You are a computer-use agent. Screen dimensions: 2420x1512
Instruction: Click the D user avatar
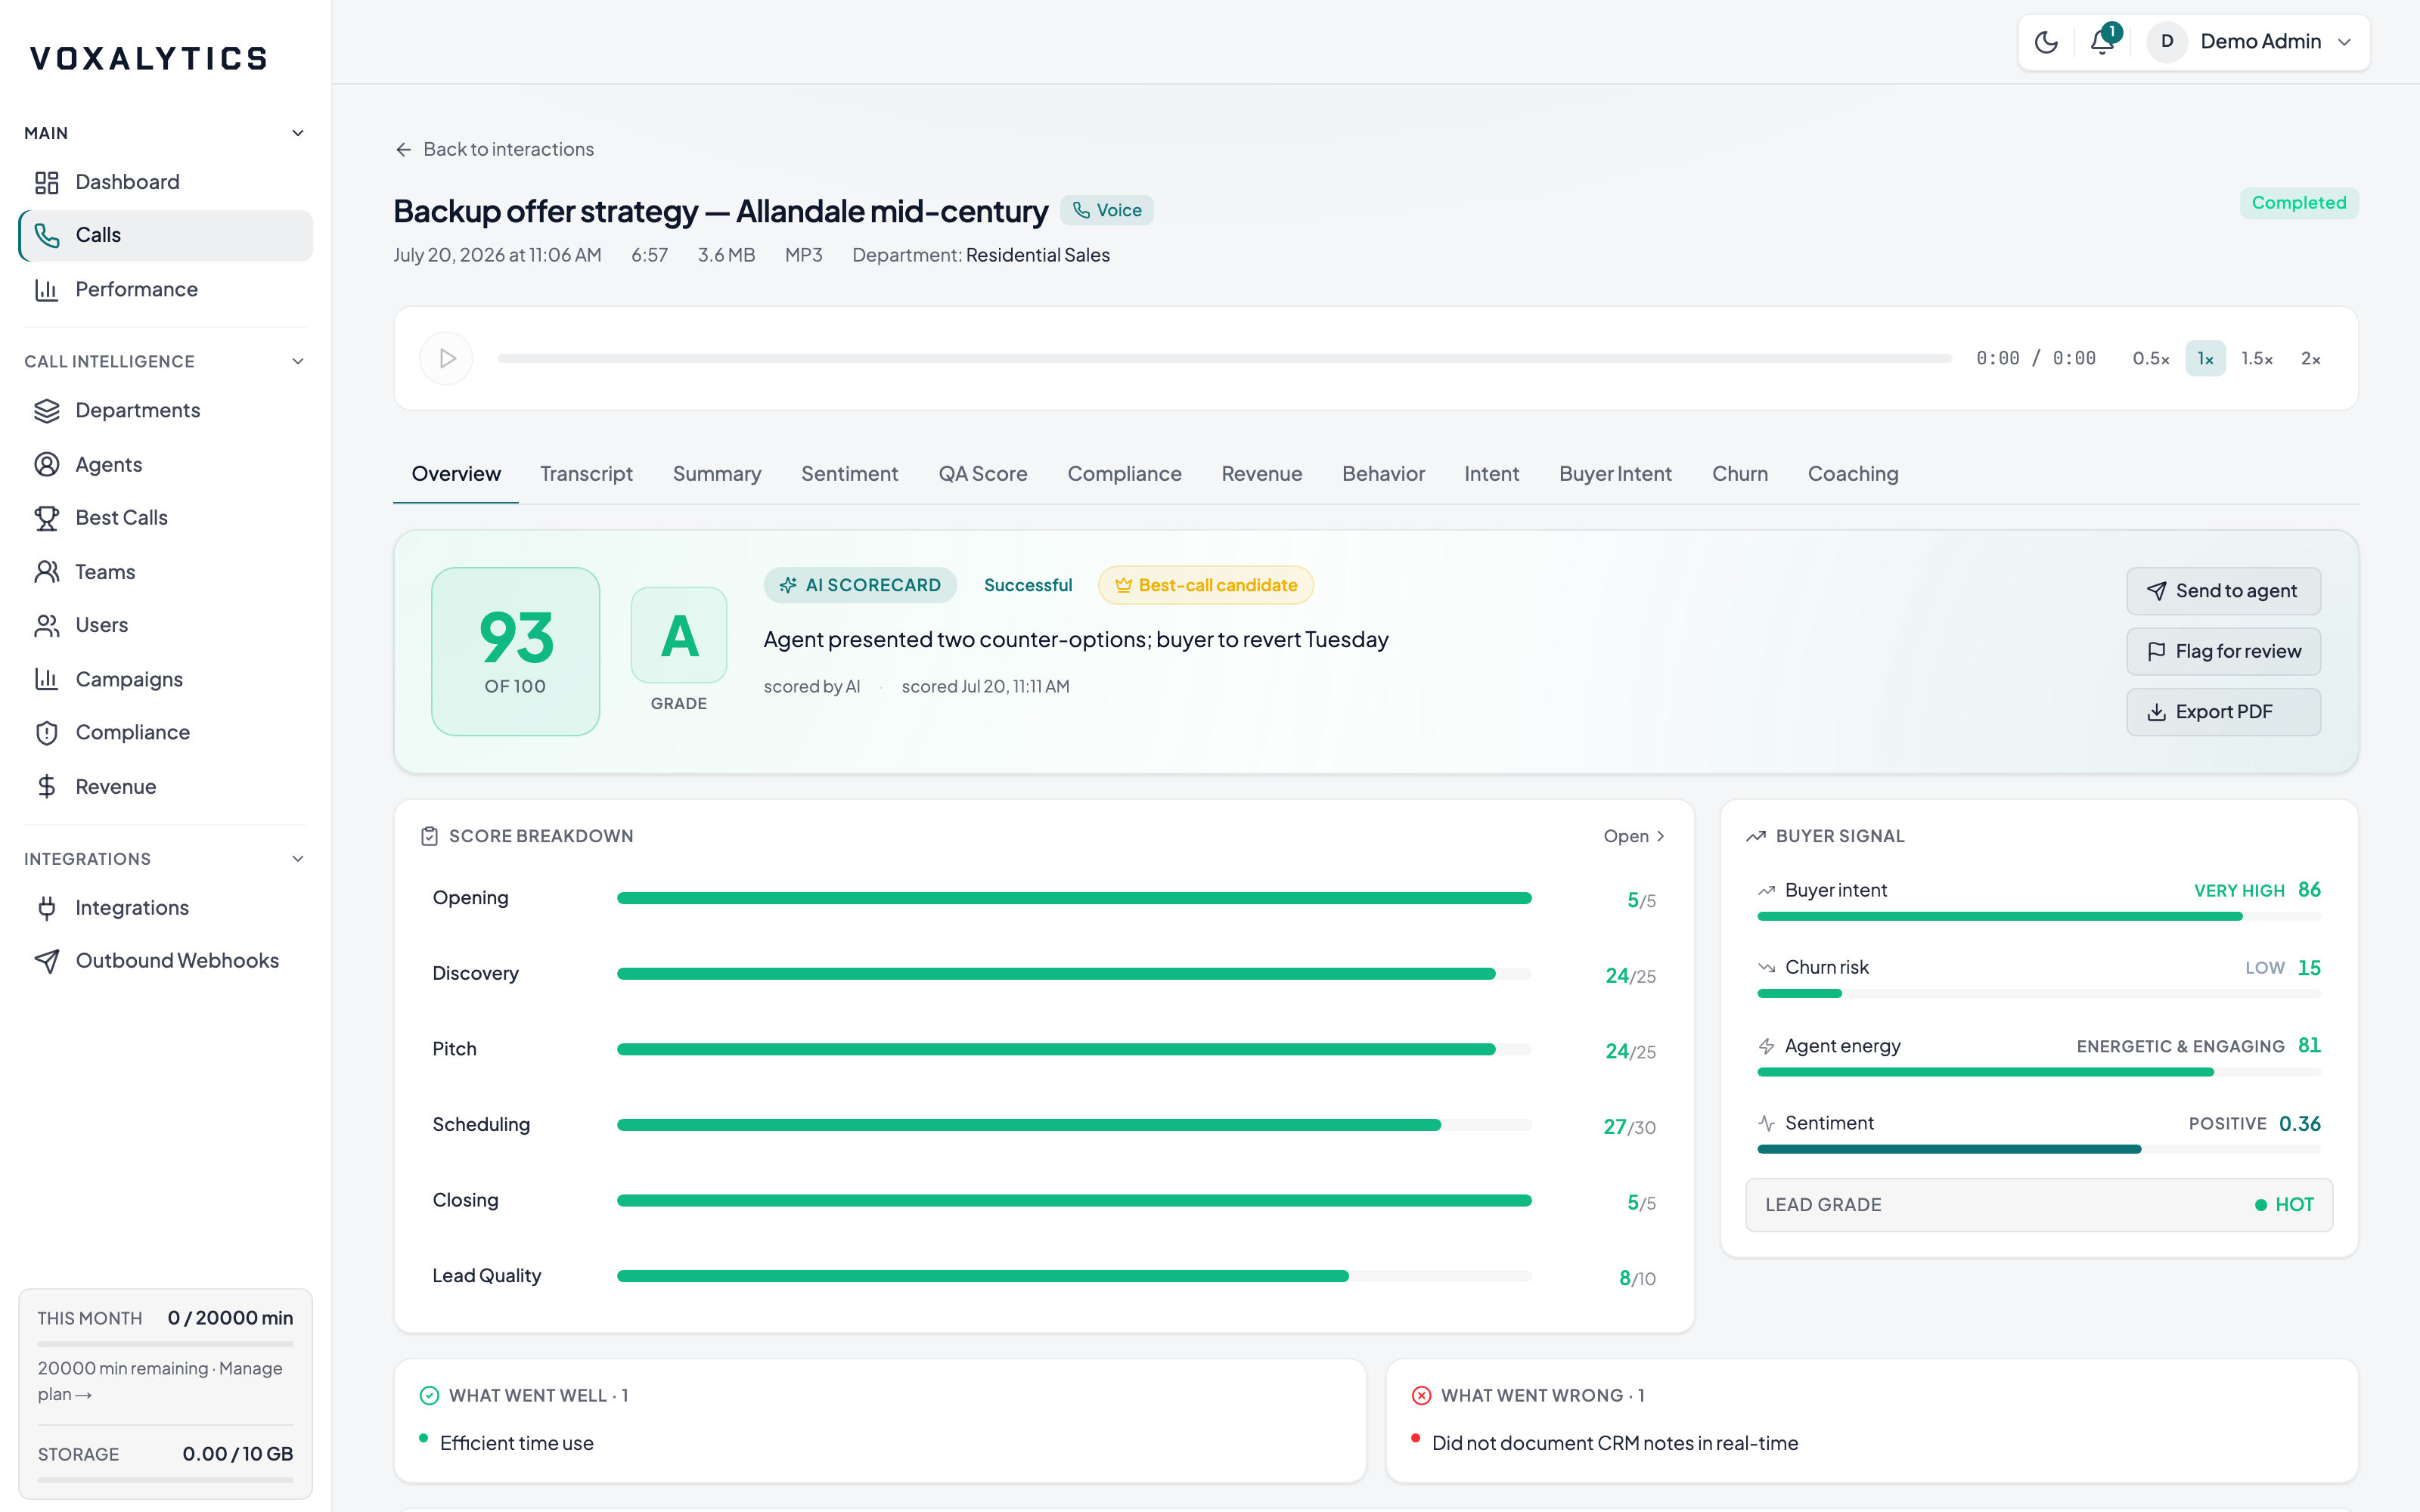click(2167, 42)
